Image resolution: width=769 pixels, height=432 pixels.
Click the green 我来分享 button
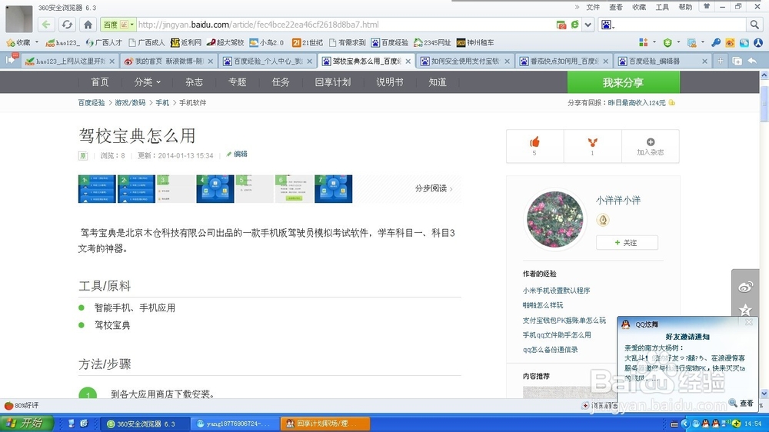coord(624,82)
